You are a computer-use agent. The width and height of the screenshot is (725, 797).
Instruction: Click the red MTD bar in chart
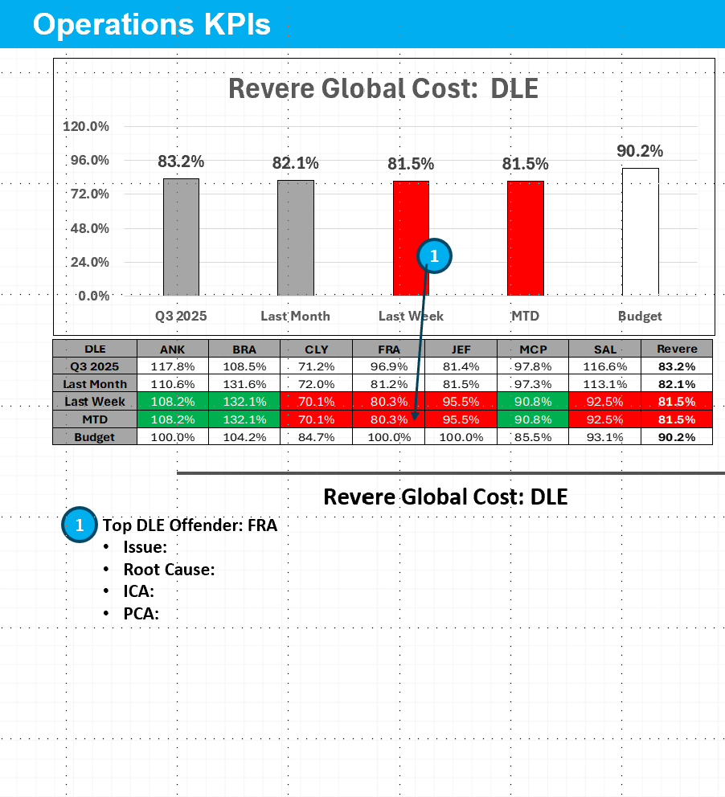click(526, 239)
